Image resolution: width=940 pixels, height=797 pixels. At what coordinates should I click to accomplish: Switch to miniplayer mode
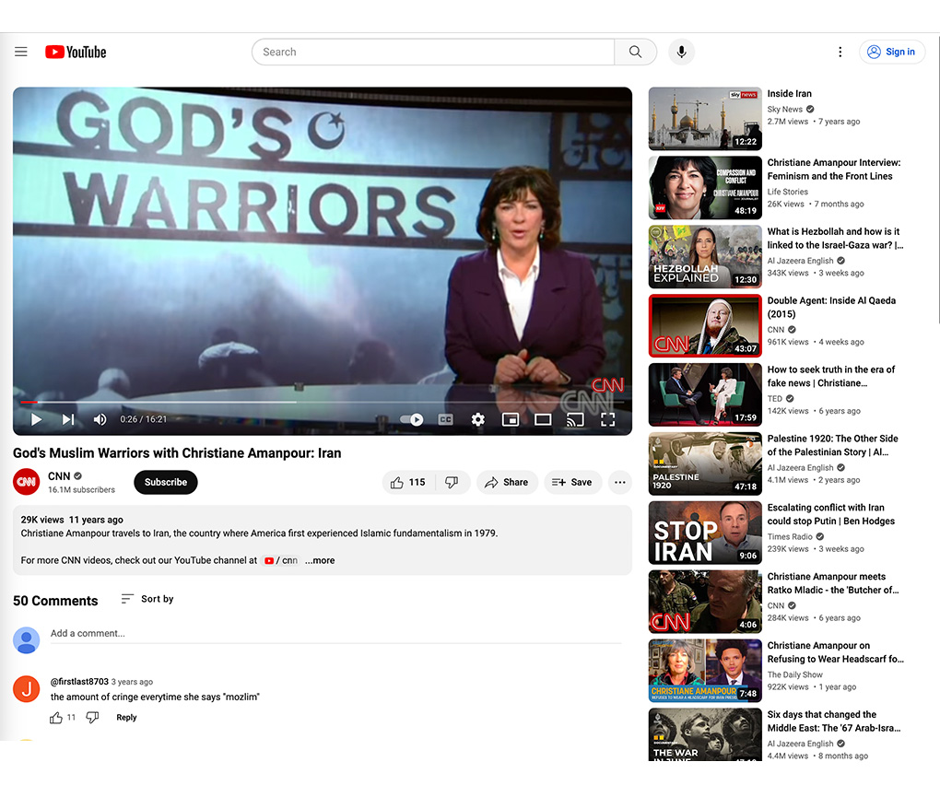coord(511,419)
